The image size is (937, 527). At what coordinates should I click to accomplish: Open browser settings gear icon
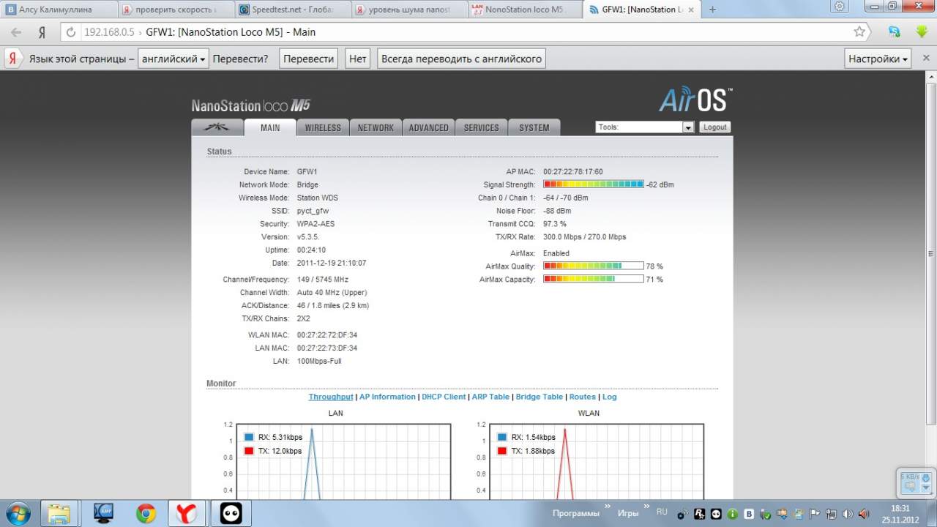click(840, 7)
